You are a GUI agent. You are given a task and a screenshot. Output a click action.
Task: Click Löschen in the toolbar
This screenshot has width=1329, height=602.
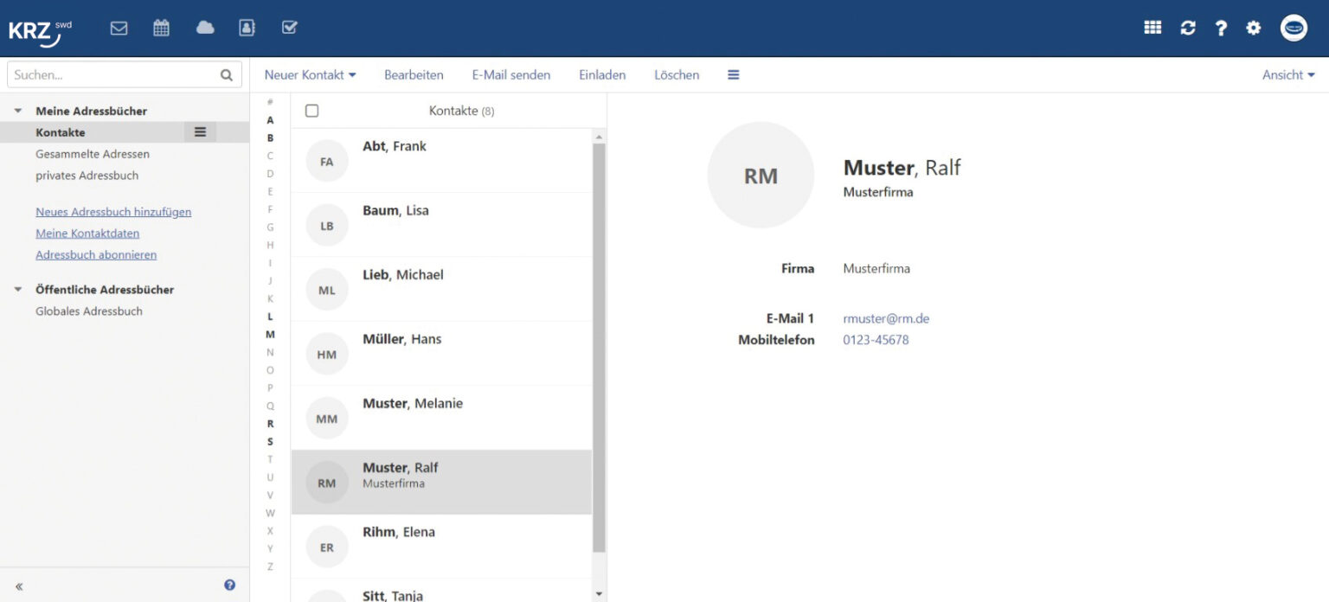(677, 75)
